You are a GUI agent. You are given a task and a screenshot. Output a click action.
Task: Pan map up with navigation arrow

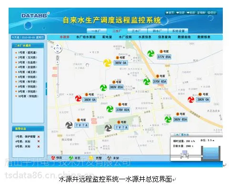pyautogui.click(x=58, y=45)
